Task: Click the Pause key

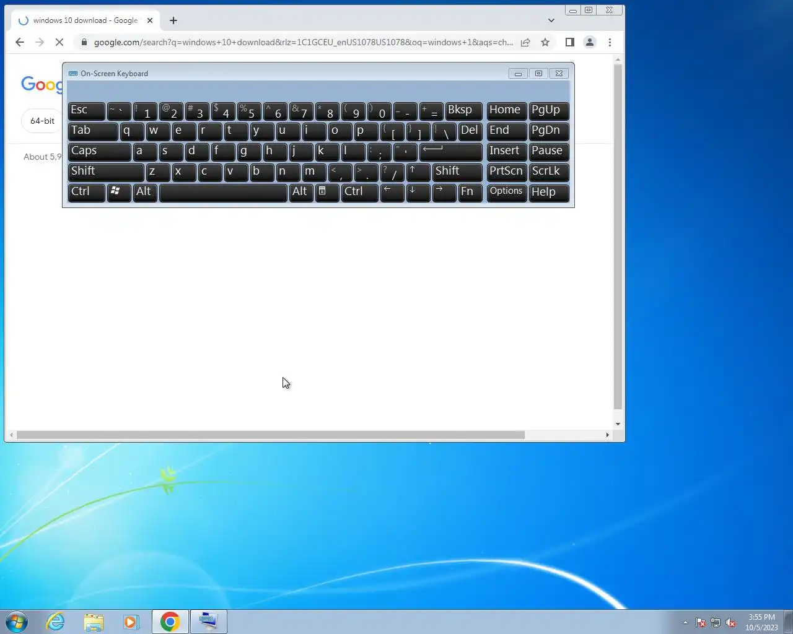Action: tap(549, 152)
